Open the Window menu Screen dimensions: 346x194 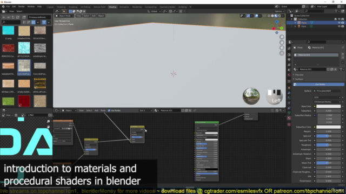[x=31, y=6]
